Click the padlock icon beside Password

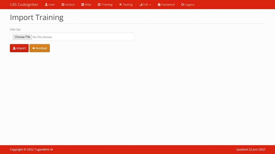point(159,5)
